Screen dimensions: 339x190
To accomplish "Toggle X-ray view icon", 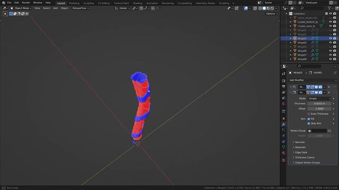I will pos(255,8).
